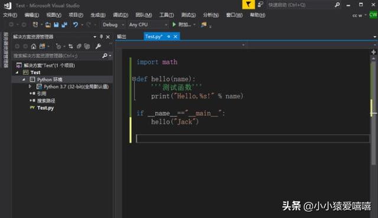Click the New Project toolbar icon
Screen dimensions: 378x218
coord(35,25)
